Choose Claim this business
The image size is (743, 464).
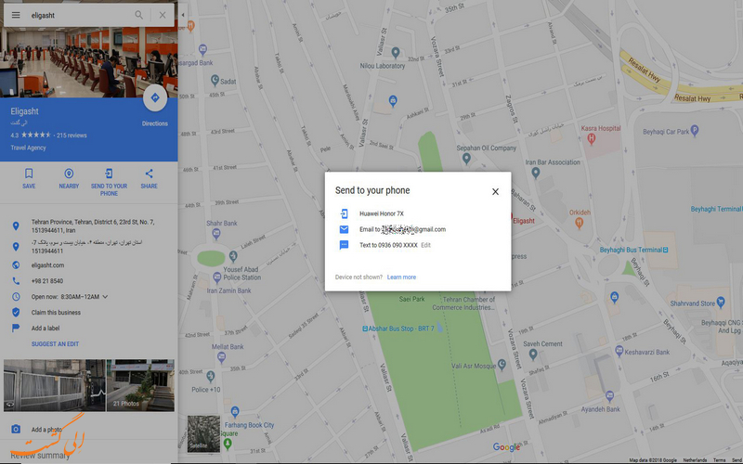pyautogui.click(x=56, y=313)
